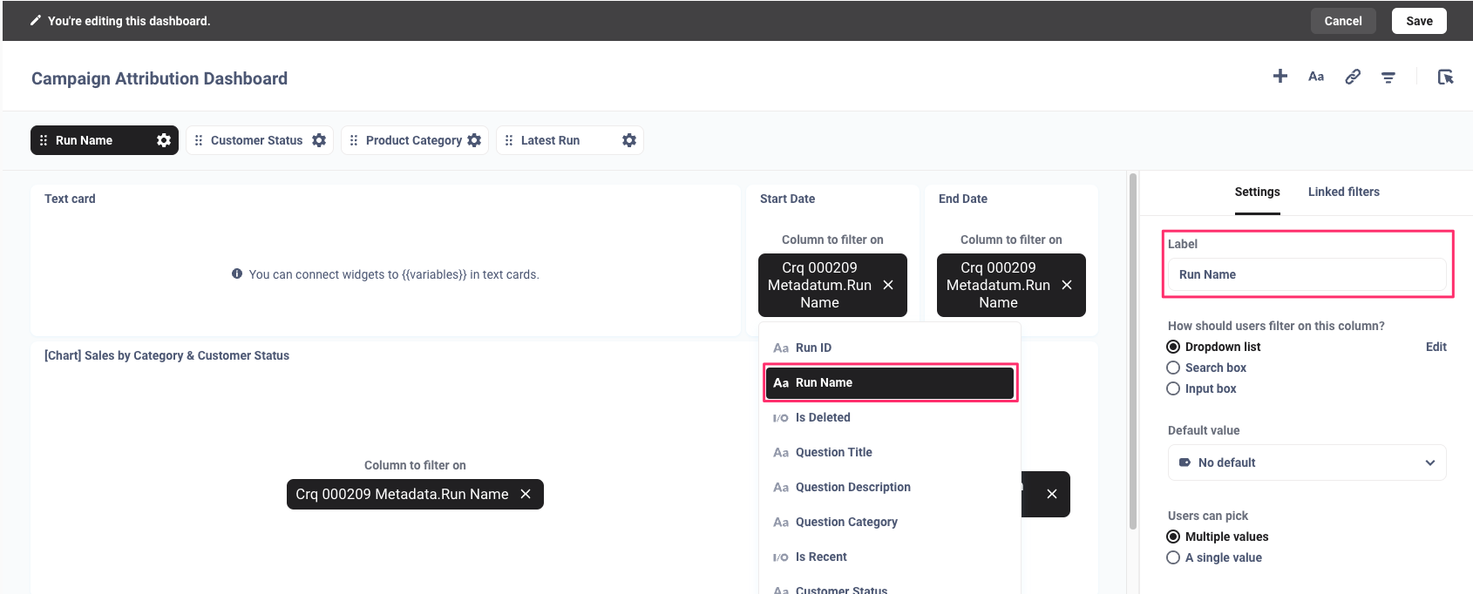Open the Product Category filter gear settings

474,140
